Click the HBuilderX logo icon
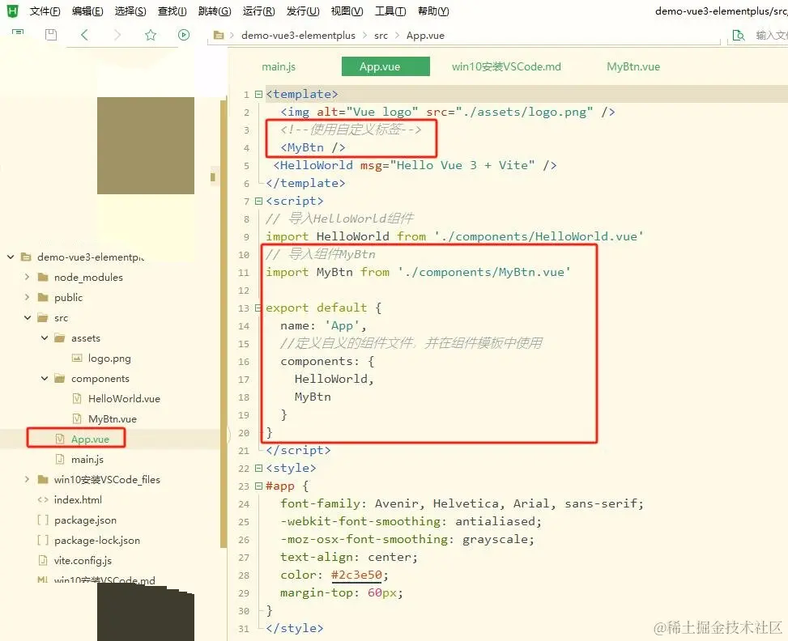Viewport: 788px width, 641px height. point(12,11)
